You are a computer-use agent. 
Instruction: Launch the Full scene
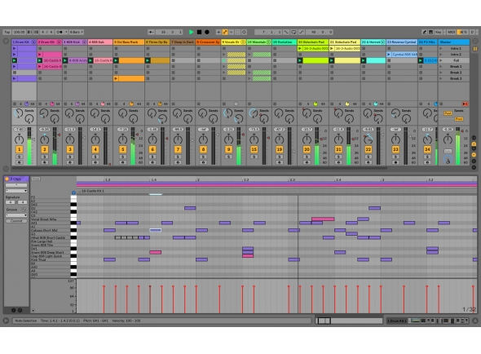[x=441, y=60]
